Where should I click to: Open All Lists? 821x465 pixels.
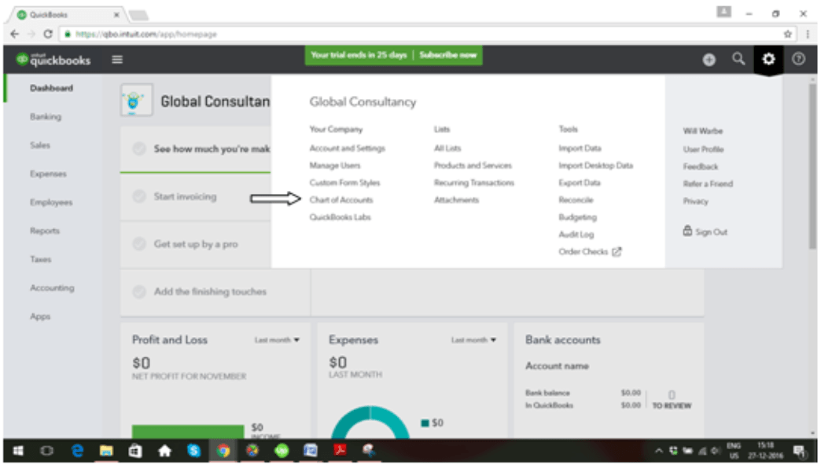coord(447,148)
